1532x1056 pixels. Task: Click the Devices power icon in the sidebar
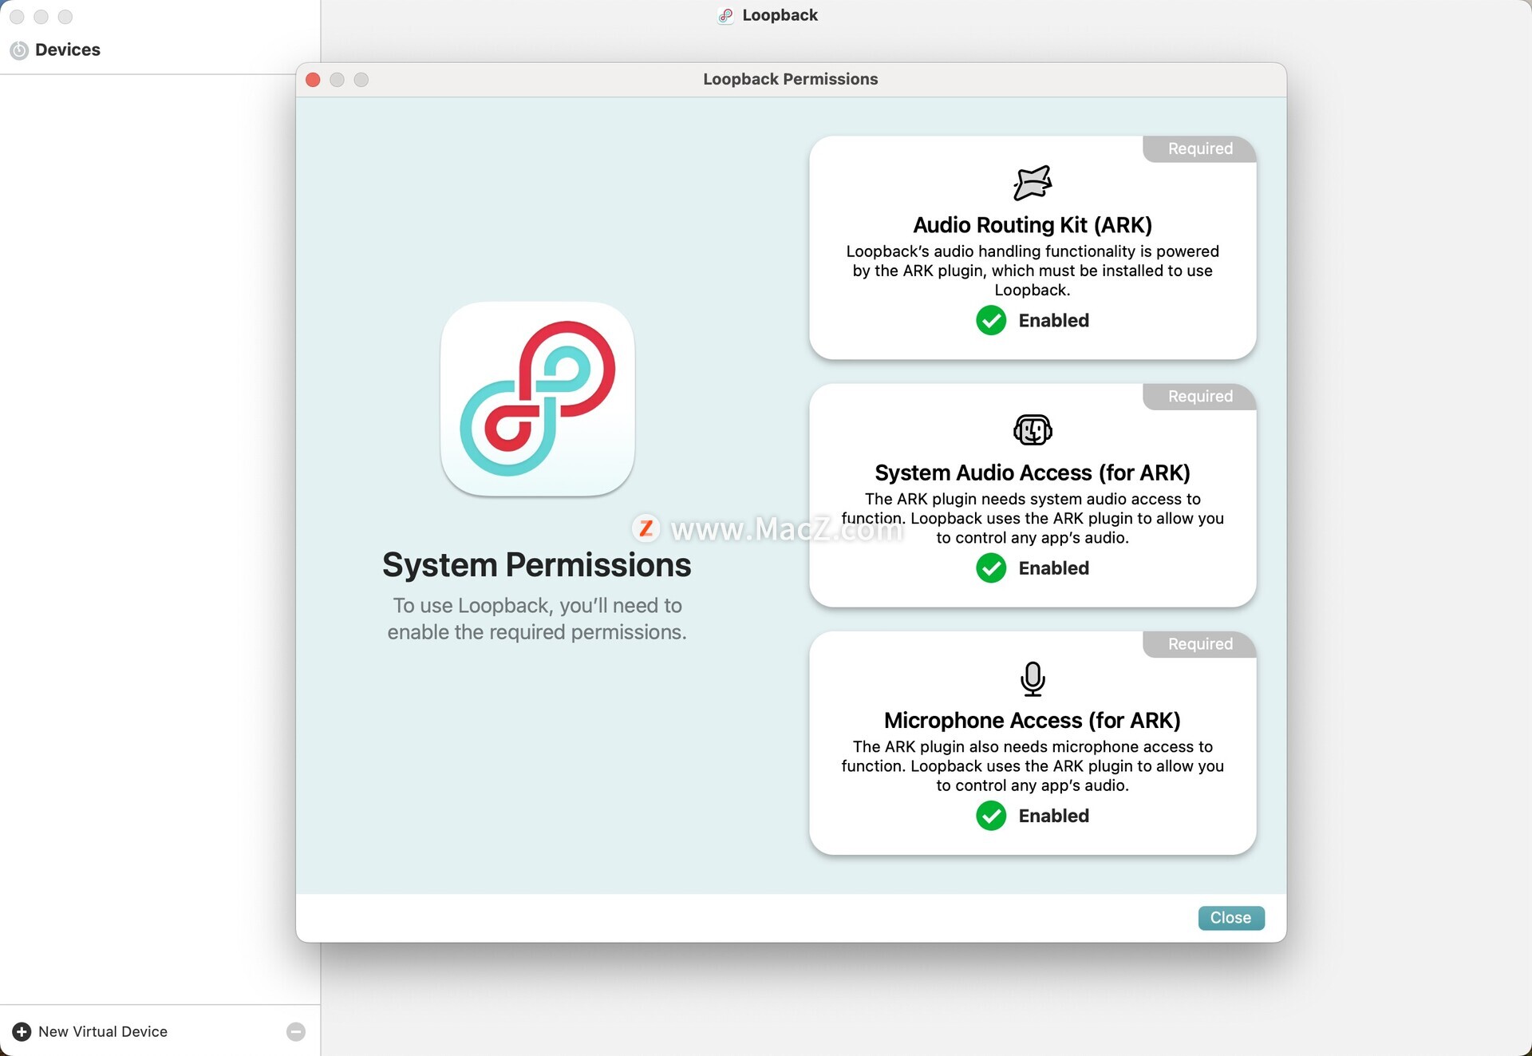click(x=19, y=50)
